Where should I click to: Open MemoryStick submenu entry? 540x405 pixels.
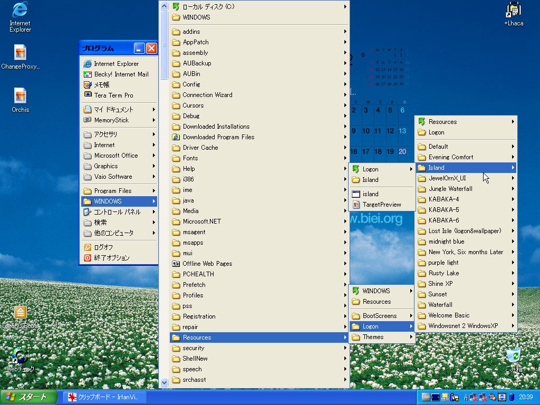click(119, 120)
